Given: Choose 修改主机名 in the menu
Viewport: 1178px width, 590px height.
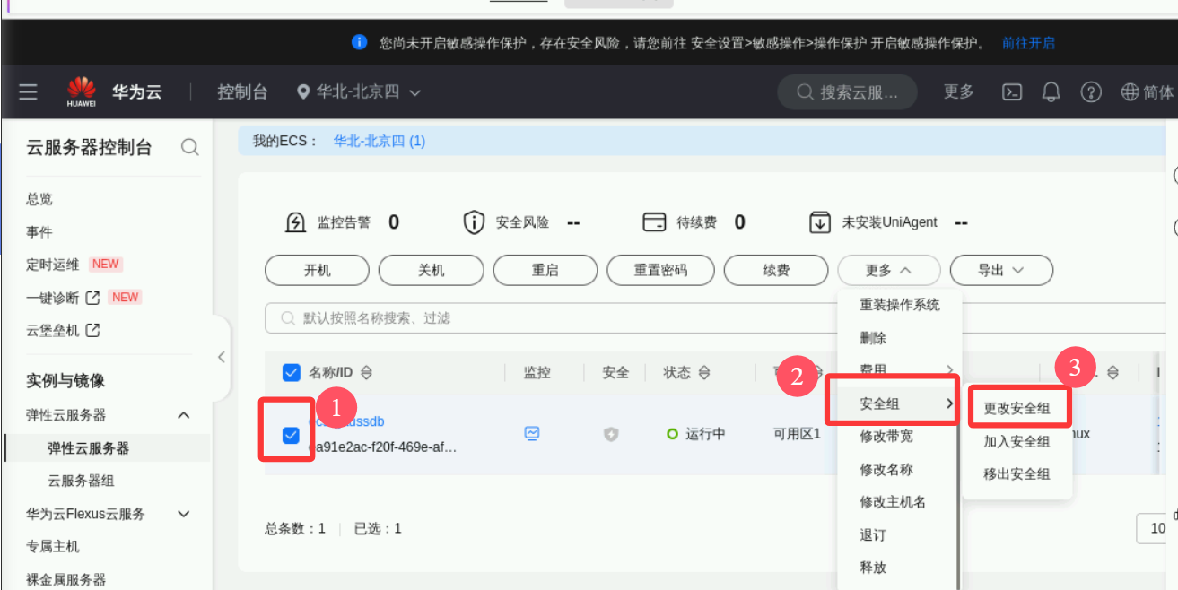Looking at the screenshot, I should pyautogui.click(x=893, y=502).
